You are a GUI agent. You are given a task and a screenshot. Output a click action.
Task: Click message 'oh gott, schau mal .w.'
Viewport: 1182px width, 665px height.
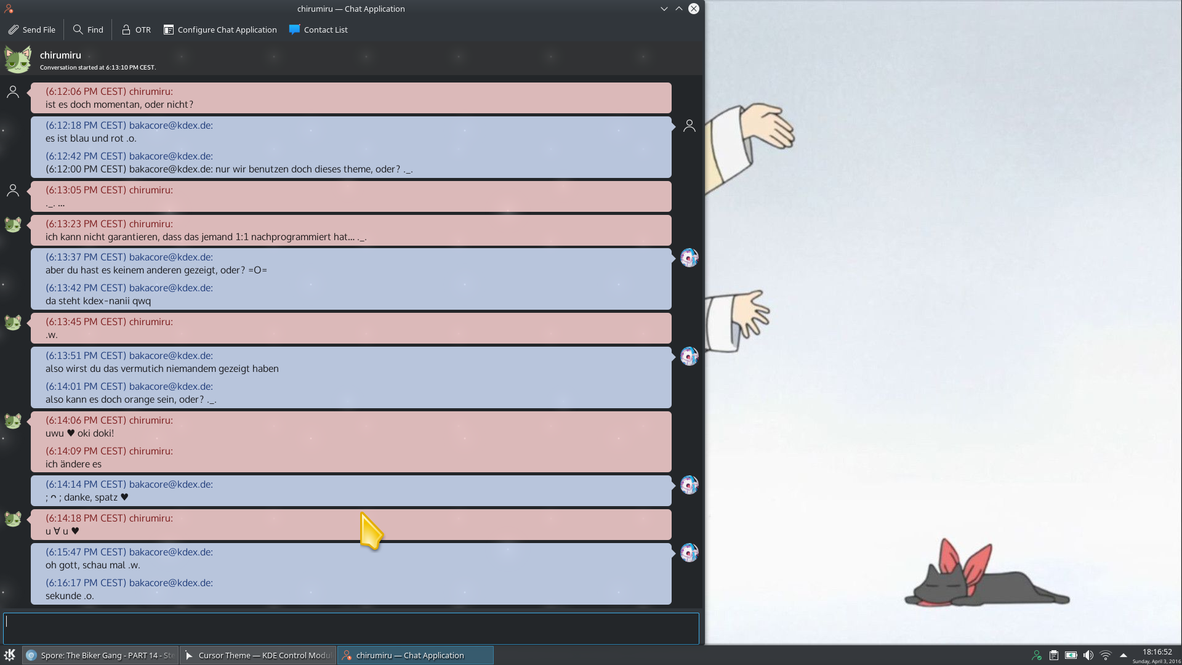pyautogui.click(x=93, y=565)
